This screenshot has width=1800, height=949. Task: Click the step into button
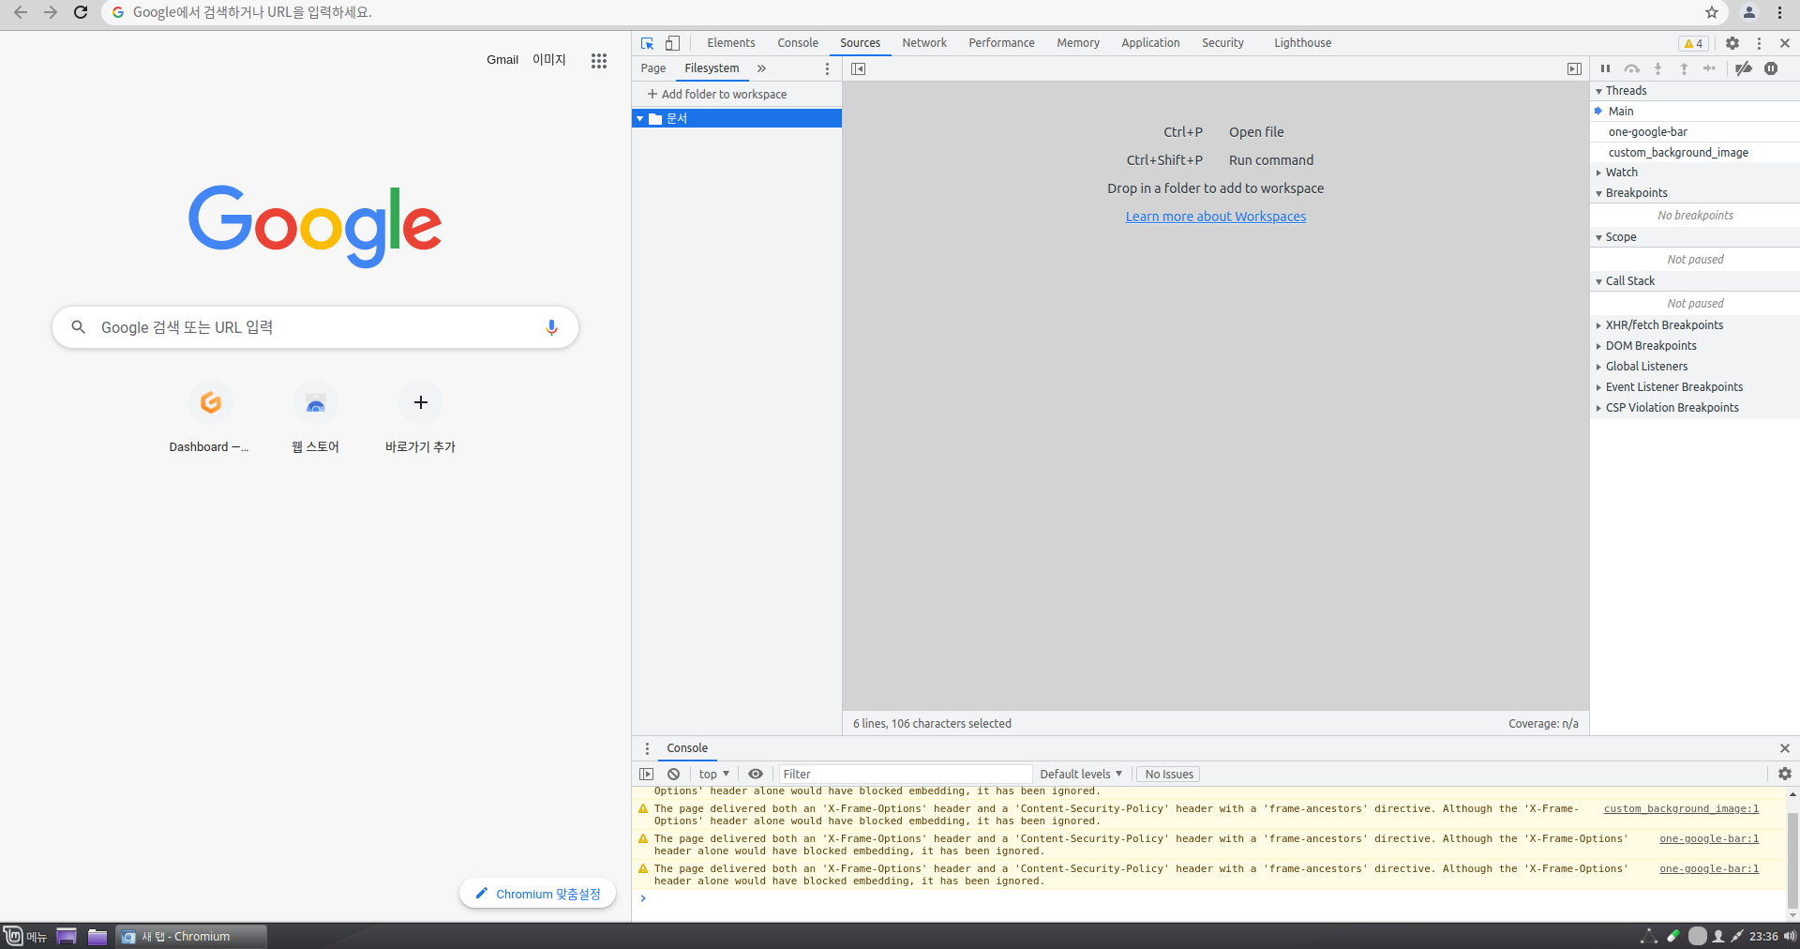coord(1657,68)
